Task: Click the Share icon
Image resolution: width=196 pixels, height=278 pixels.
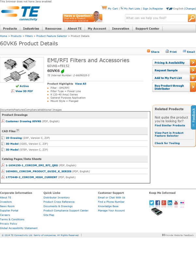Action: (x=148, y=51)
